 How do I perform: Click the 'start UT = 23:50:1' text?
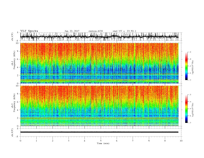click(124, 31)
